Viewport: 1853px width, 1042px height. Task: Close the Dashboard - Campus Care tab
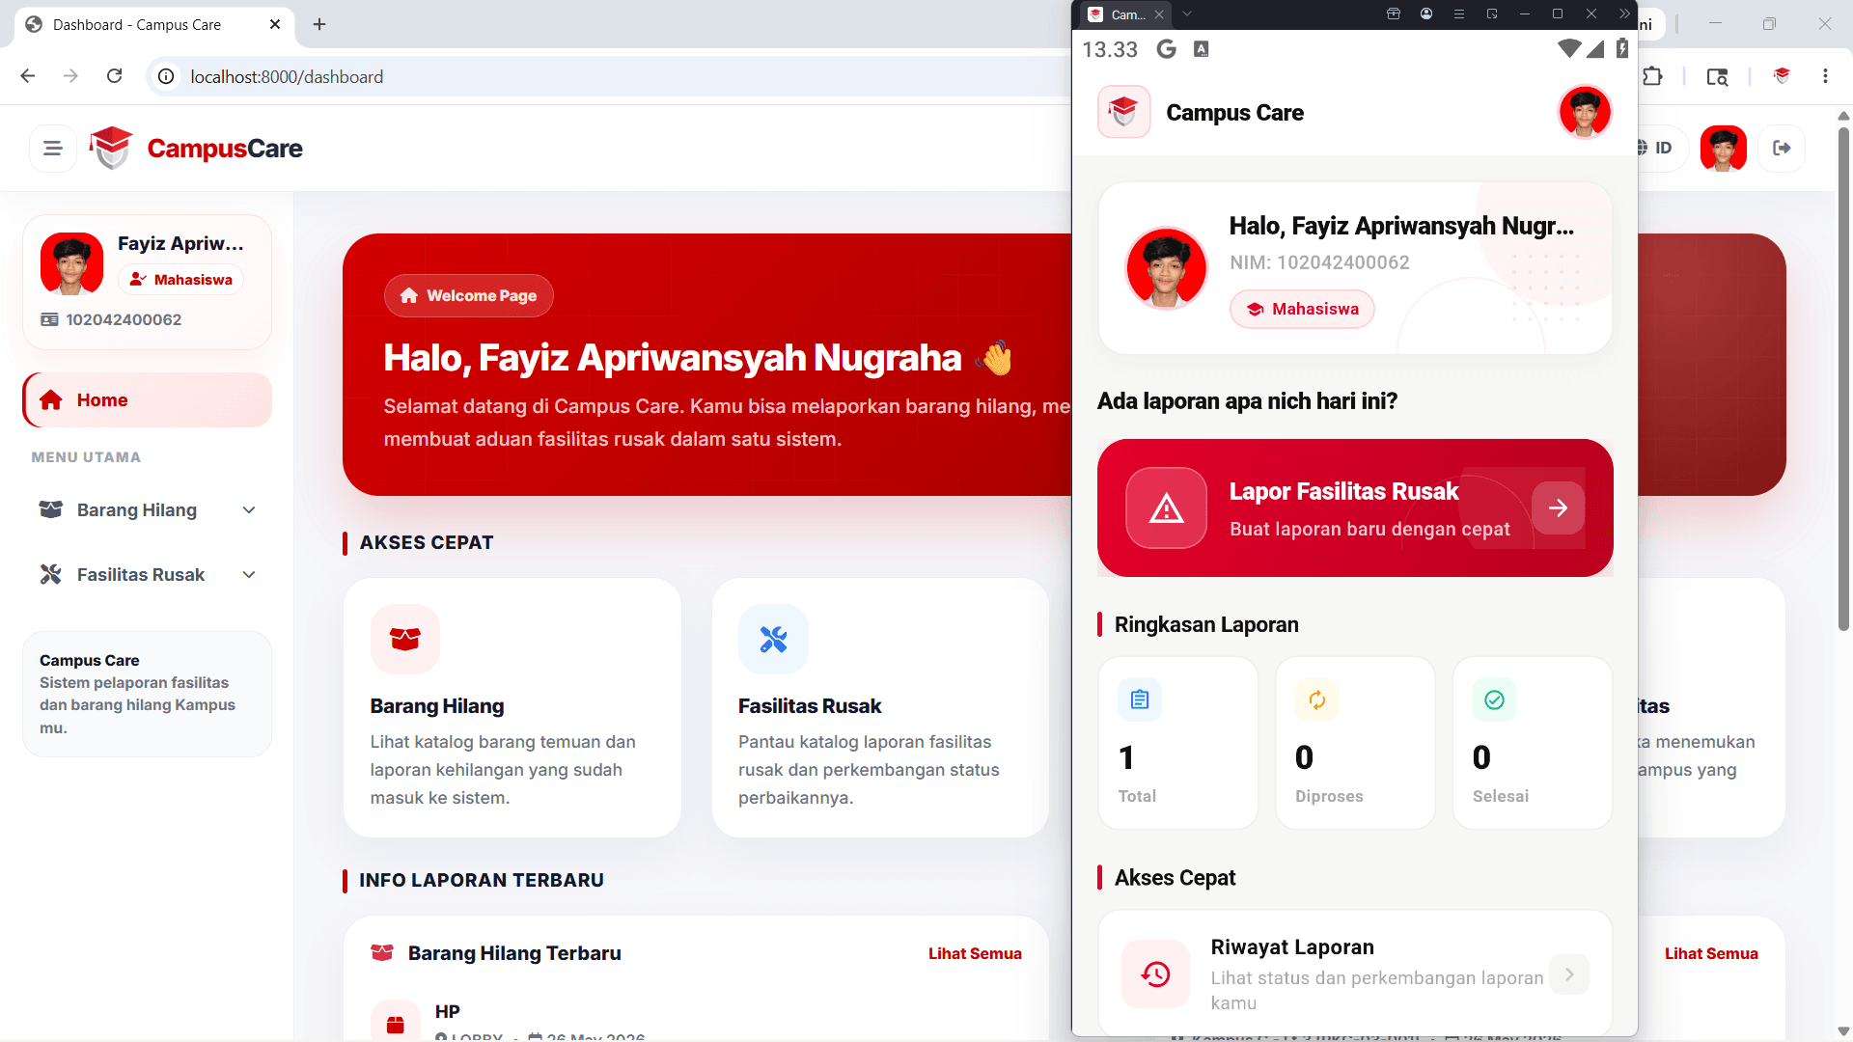(275, 24)
